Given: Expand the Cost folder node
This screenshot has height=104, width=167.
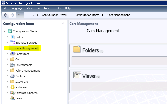Looking at the screenshot, I should click(8, 59).
